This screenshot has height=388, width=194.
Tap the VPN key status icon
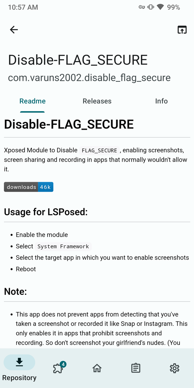tap(142, 7)
